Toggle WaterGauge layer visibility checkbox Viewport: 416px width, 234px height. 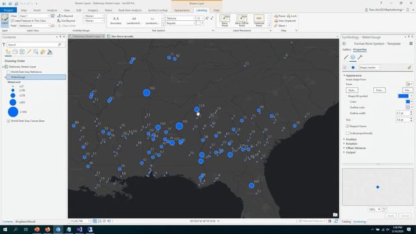(8, 77)
